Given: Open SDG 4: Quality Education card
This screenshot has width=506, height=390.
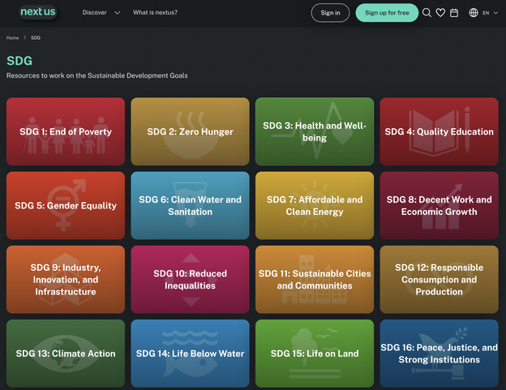Looking at the screenshot, I should 440,131.
